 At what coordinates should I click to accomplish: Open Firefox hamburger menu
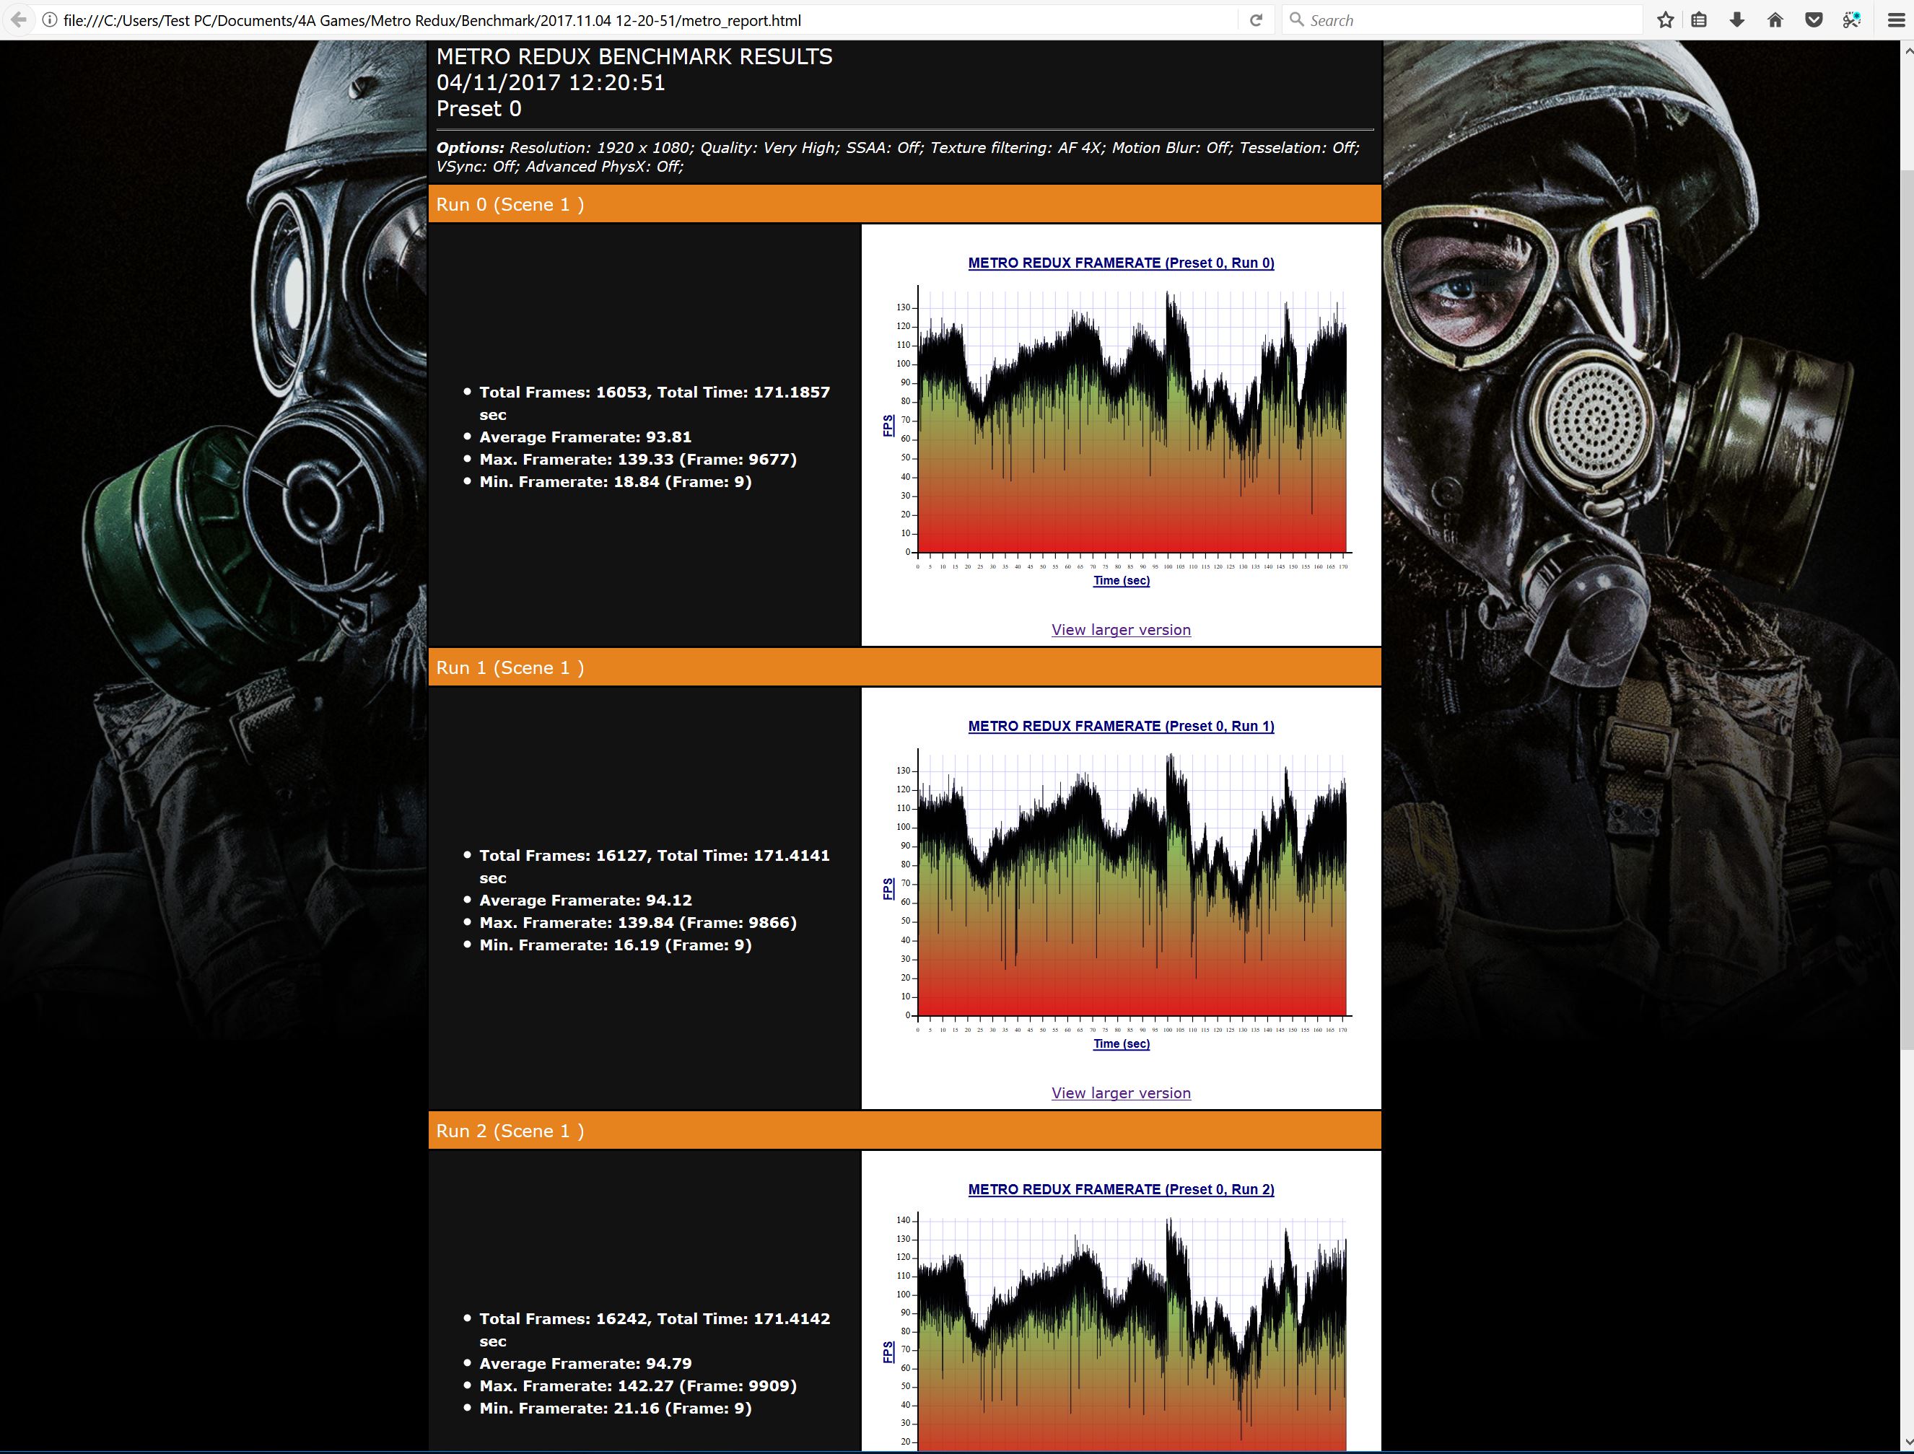(1895, 20)
